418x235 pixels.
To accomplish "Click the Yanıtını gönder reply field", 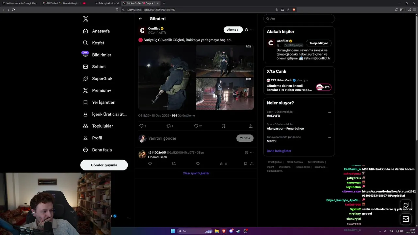I will pos(191,138).
